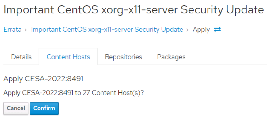
Task: Click the chevron separator after Errata
Action: click(x=26, y=30)
